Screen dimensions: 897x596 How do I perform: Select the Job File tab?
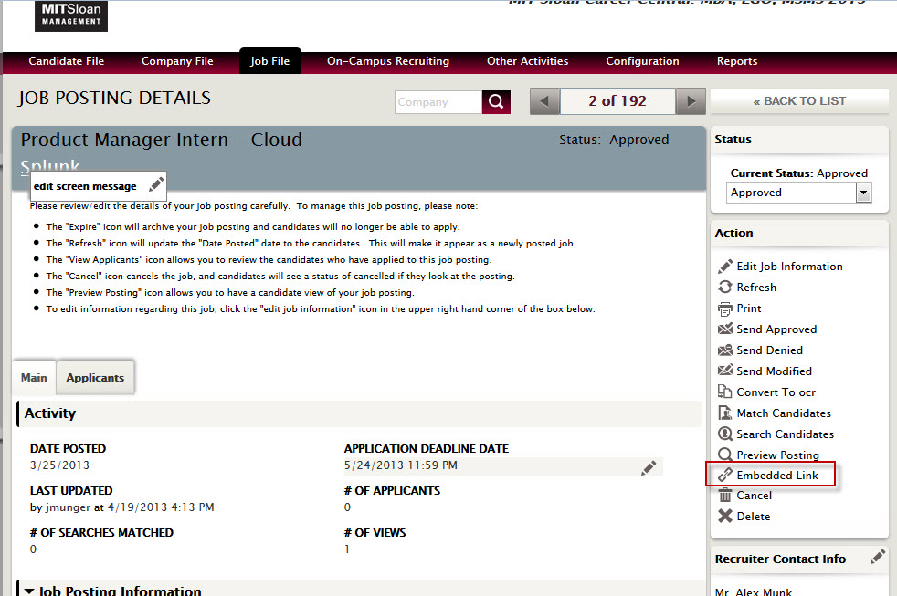pos(270,61)
